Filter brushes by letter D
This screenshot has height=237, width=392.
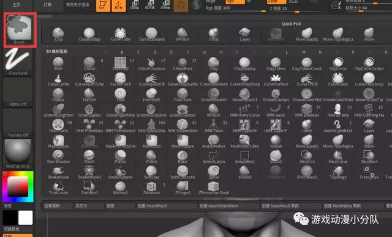point(155,52)
